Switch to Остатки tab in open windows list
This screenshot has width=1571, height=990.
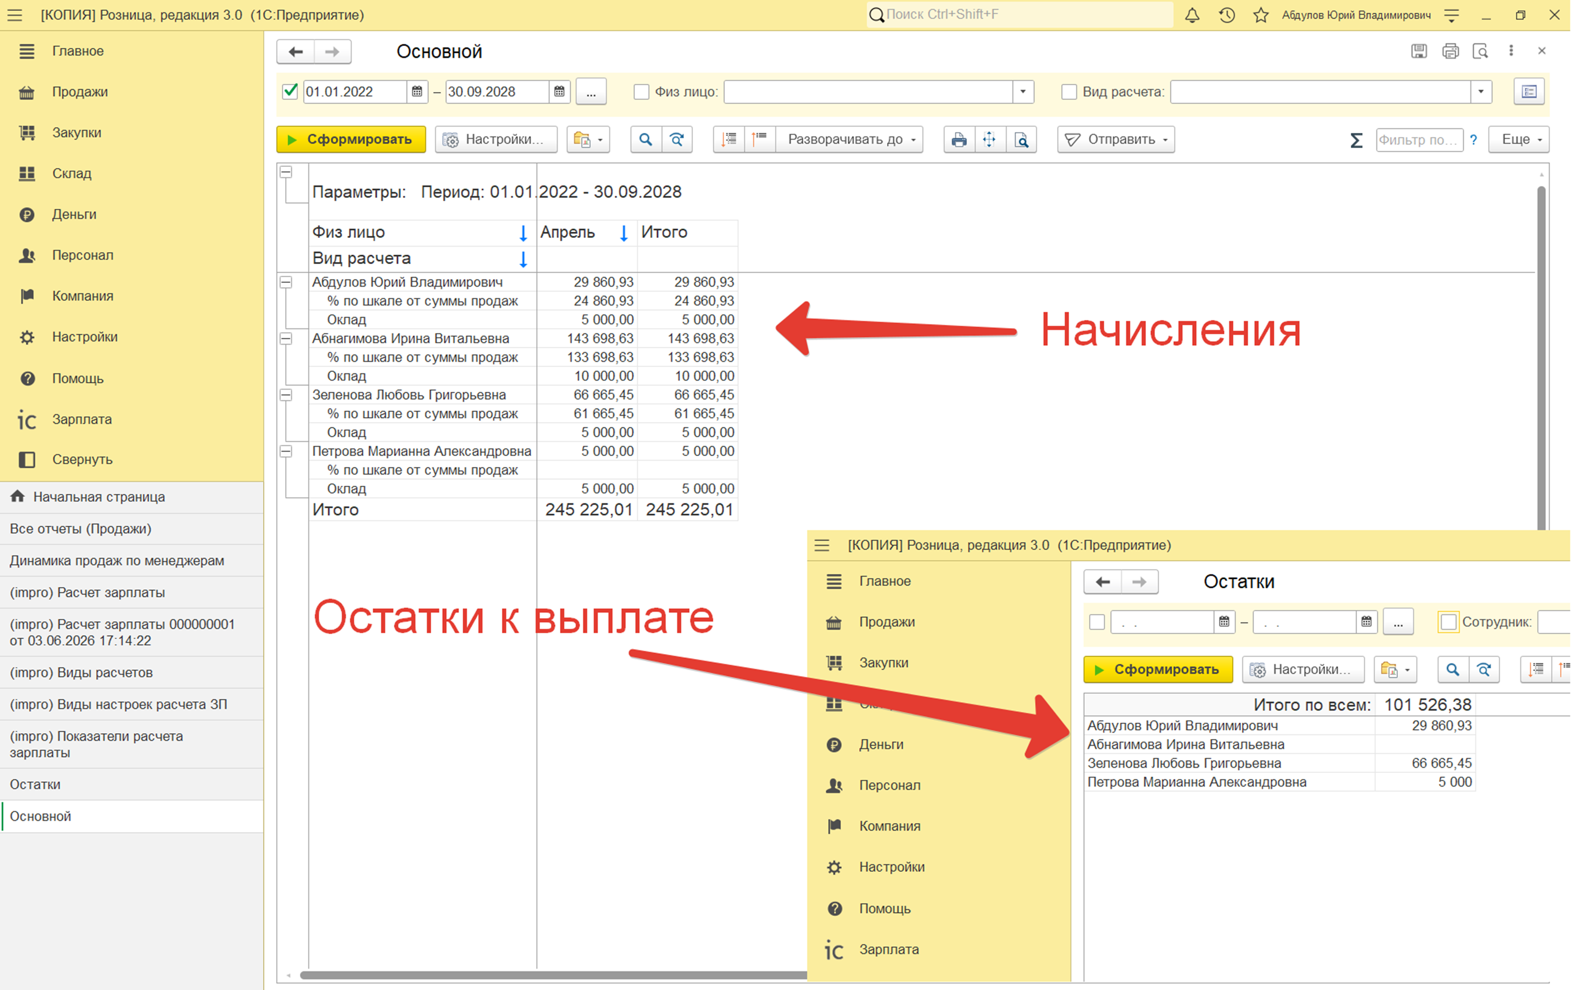pyautogui.click(x=132, y=784)
